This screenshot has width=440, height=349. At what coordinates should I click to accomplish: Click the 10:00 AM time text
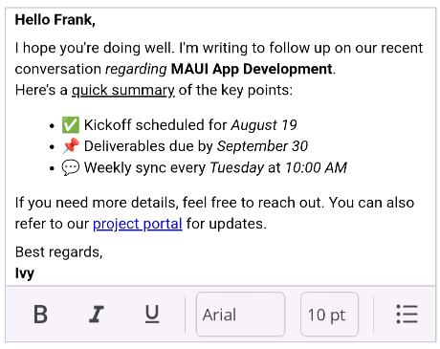click(x=316, y=167)
